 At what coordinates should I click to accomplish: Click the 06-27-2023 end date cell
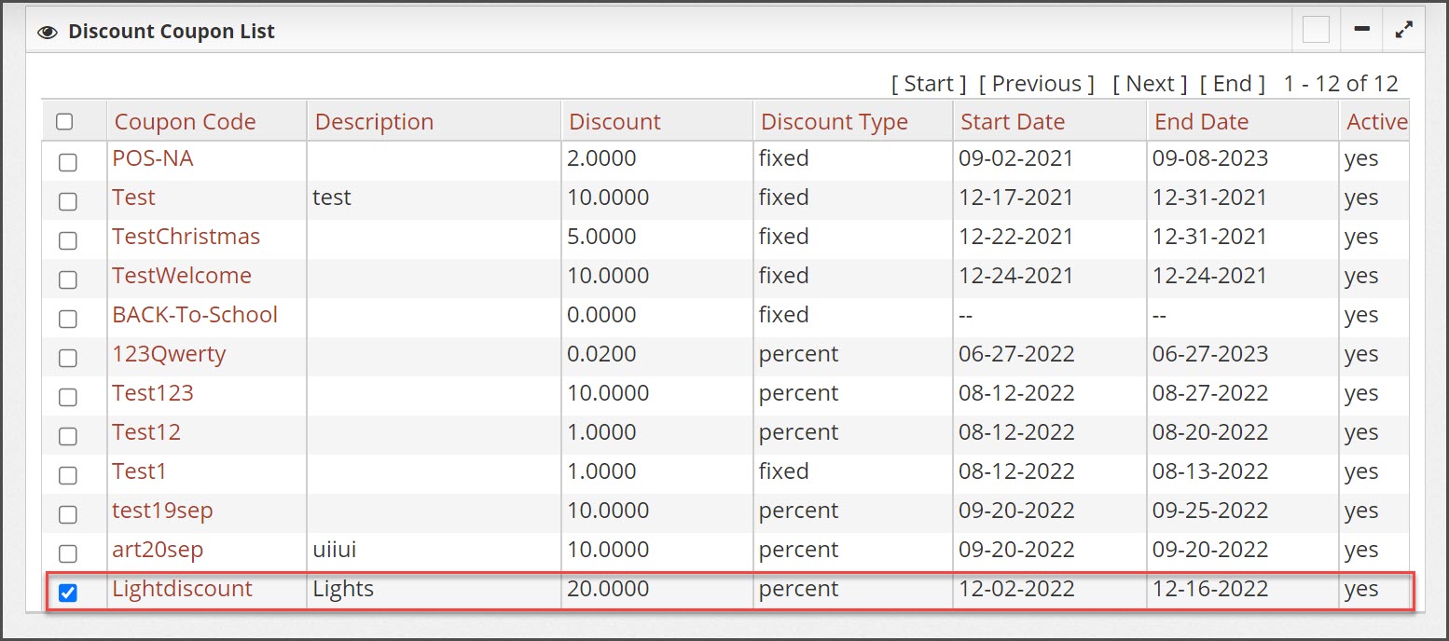pyautogui.click(x=1210, y=354)
